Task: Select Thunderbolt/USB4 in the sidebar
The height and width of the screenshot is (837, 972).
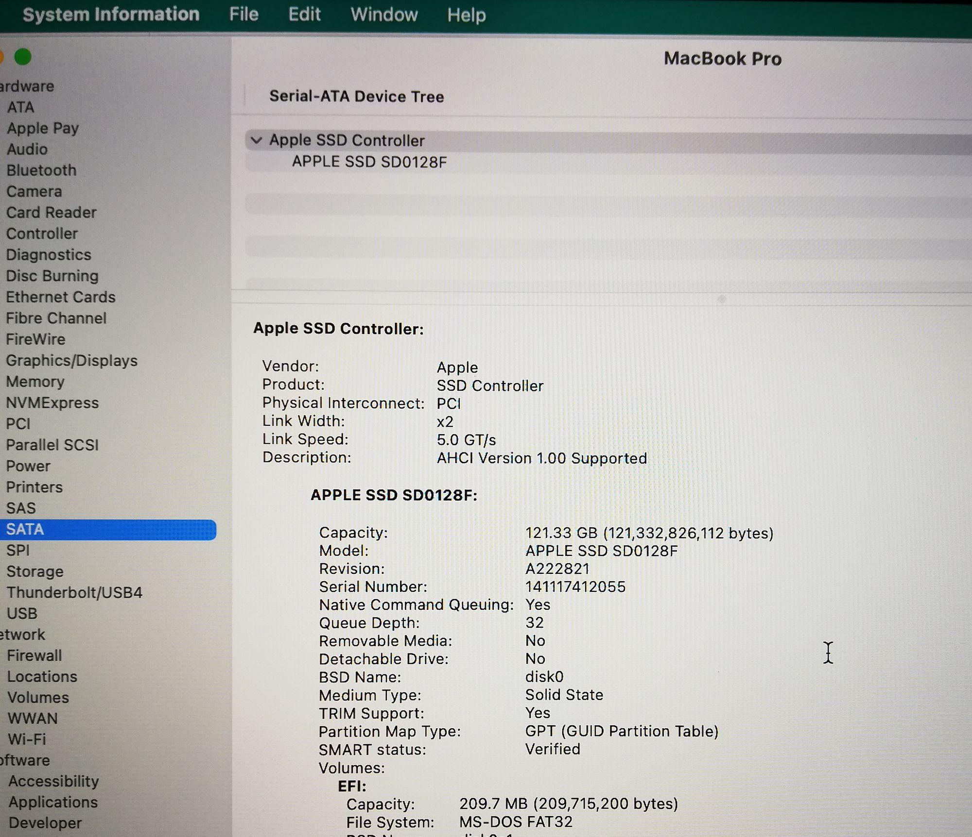Action: click(74, 593)
